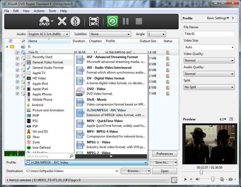This screenshot has height=187, width=241.
Task: Choose the HD Video profile category
Action: (x=50, y=78)
